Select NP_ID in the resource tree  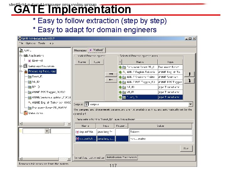[36, 87]
